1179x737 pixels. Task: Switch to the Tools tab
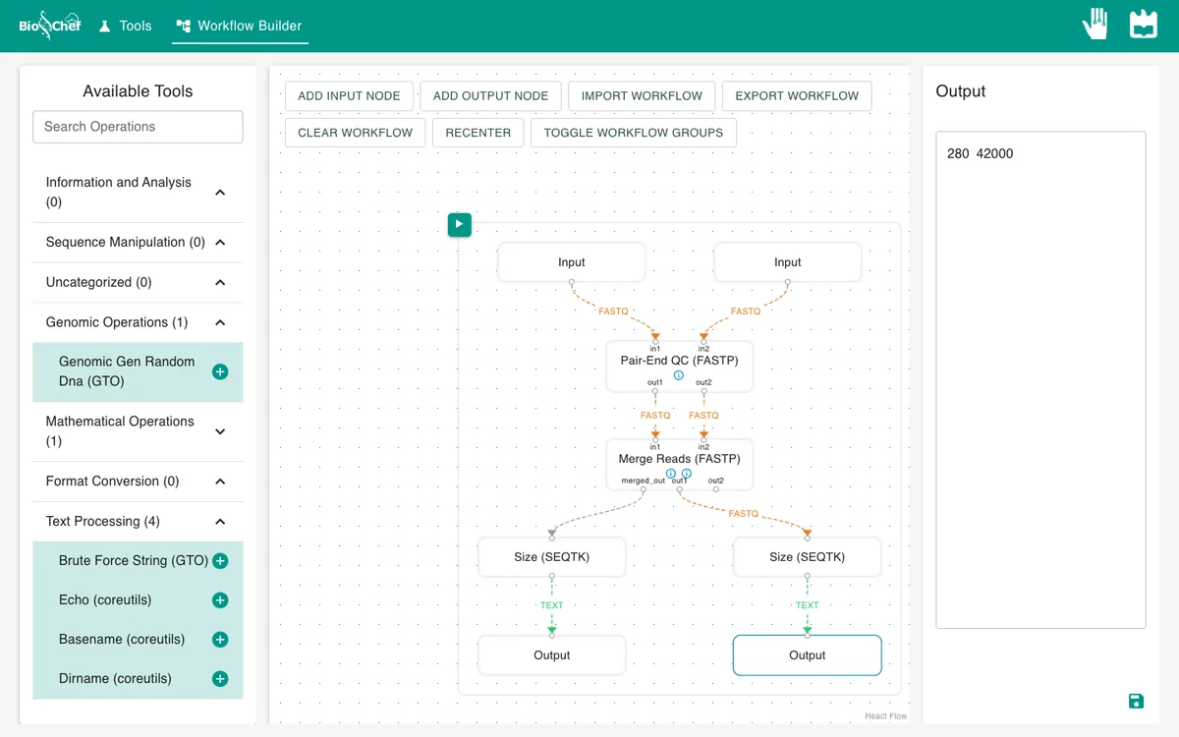(126, 26)
